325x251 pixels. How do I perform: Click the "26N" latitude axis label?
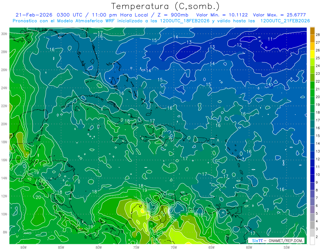pyautogui.click(x=4, y=70)
